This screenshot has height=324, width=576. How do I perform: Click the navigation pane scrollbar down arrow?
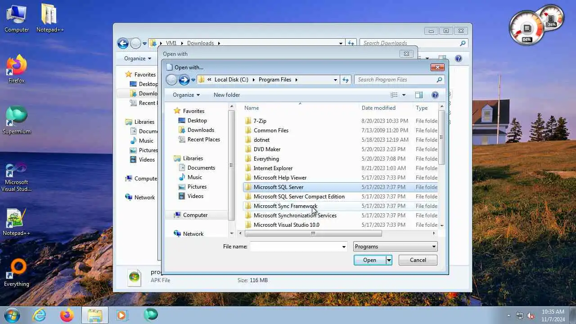(x=232, y=234)
